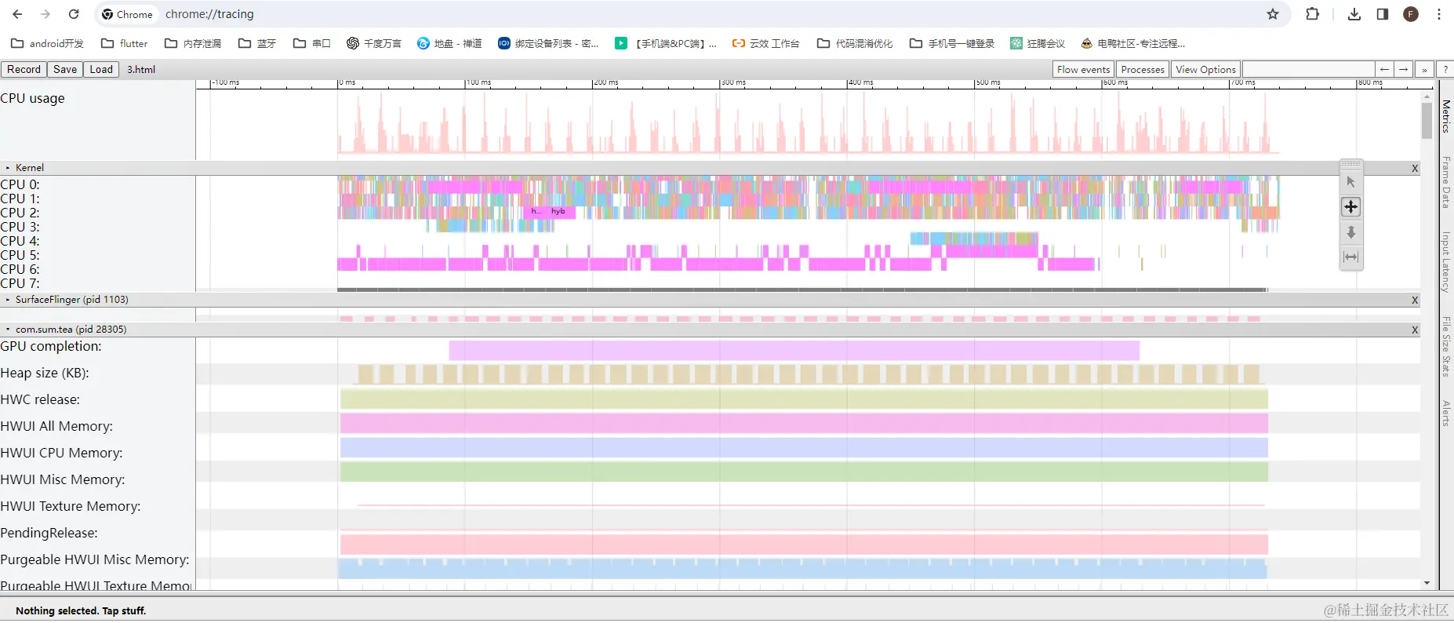Select the zoom tool in the tracing palette
This screenshot has height=623, width=1454.
click(1350, 232)
